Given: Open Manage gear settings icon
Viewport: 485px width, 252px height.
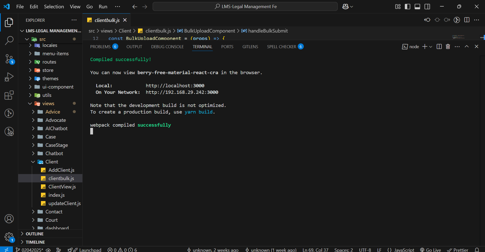Looking at the screenshot, I should click(9, 237).
